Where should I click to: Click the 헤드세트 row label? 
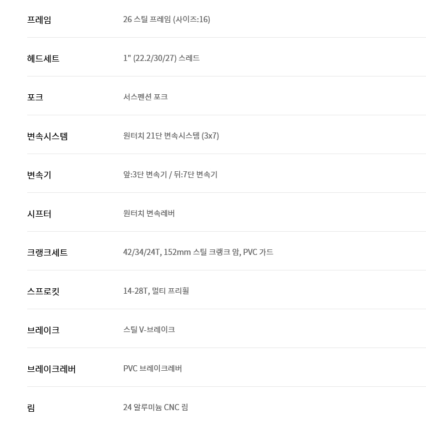pyautogui.click(x=43, y=59)
